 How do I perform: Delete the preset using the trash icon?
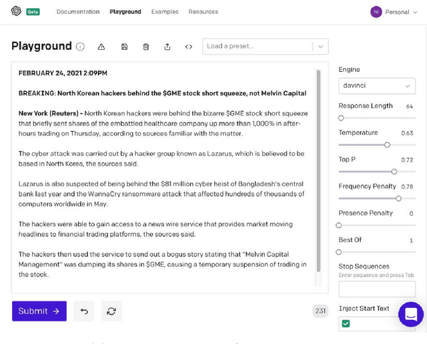pos(146,47)
